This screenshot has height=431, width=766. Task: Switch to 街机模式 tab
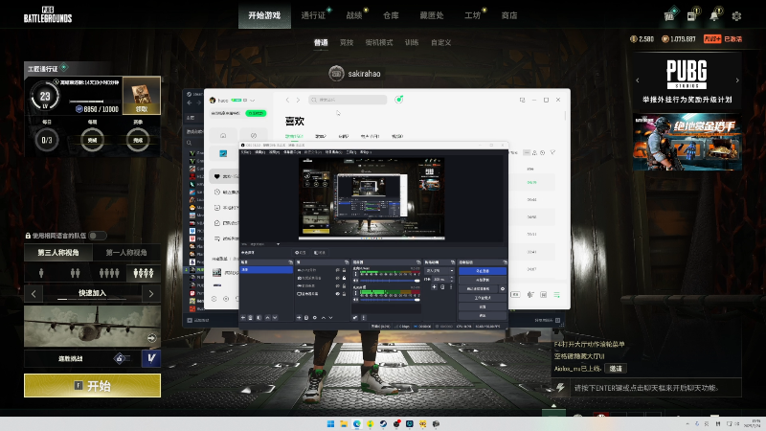379,42
